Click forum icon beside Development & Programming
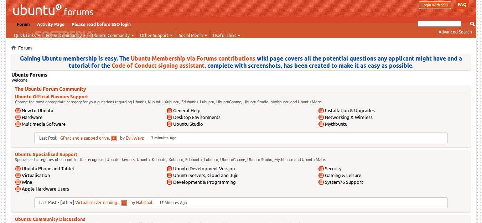This screenshot has width=482, height=223. point(170,182)
